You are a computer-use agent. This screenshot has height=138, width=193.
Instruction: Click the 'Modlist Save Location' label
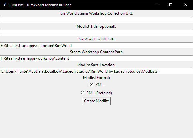pyautogui.click(x=96, y=65)
